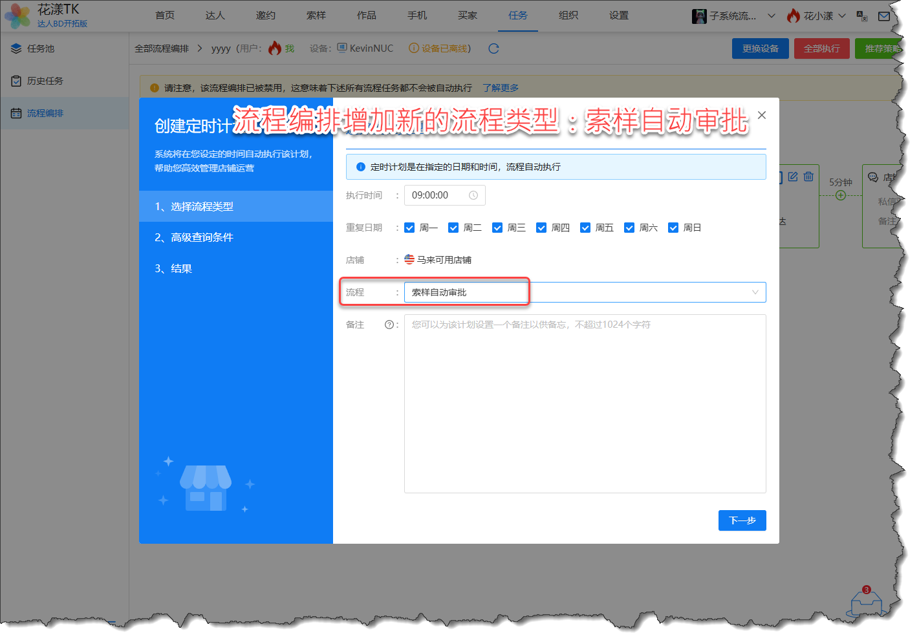Open the 花小漾 user dropdown
919x642 pixels.
click(817, 16)
